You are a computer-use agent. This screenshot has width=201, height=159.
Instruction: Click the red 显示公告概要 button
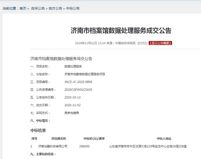tap(160, 43)
